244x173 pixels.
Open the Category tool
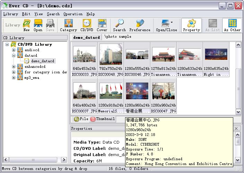(x=69, y=26)
